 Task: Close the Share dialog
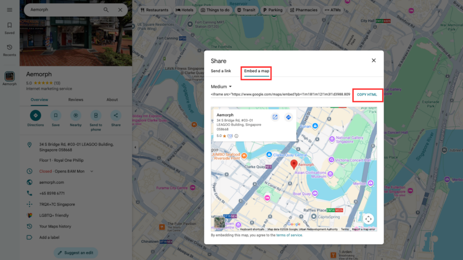[373, 60]
